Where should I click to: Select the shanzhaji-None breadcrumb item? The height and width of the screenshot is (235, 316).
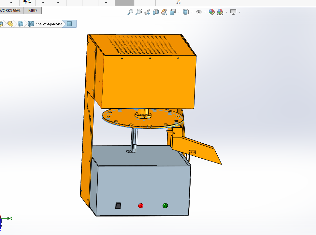pyautogui.click(x=49, y=24)
